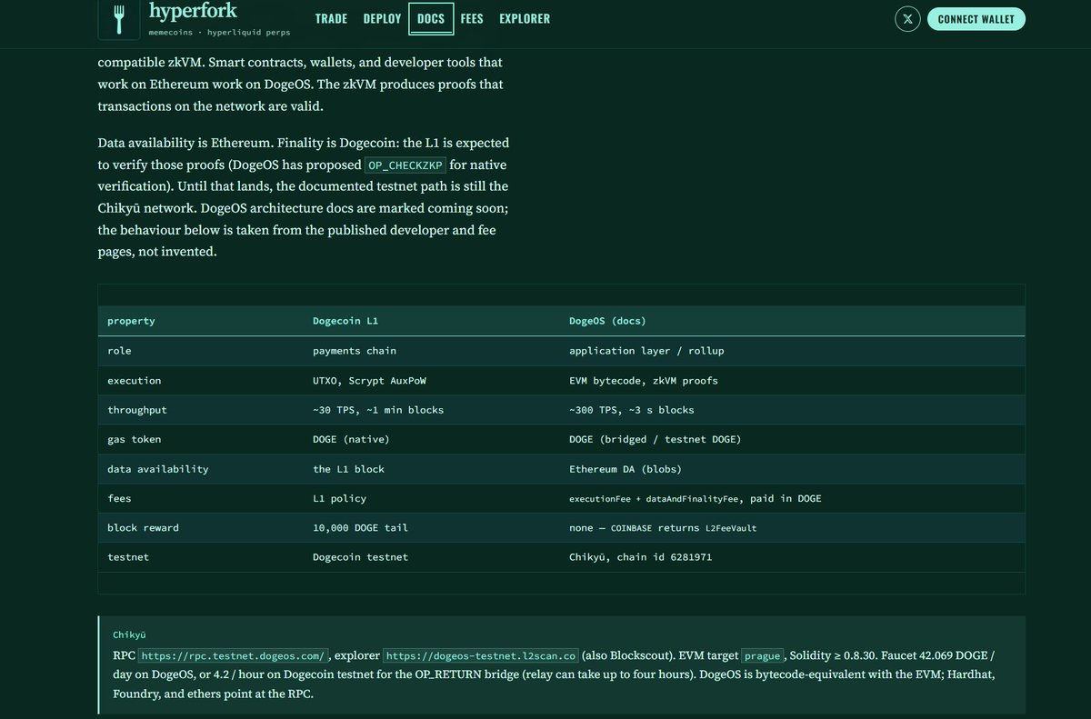Open the X (Twitter) profile icon
The width and height of the screenshot is (1091, 719).
pyautogui.click(x=907, y=19)
